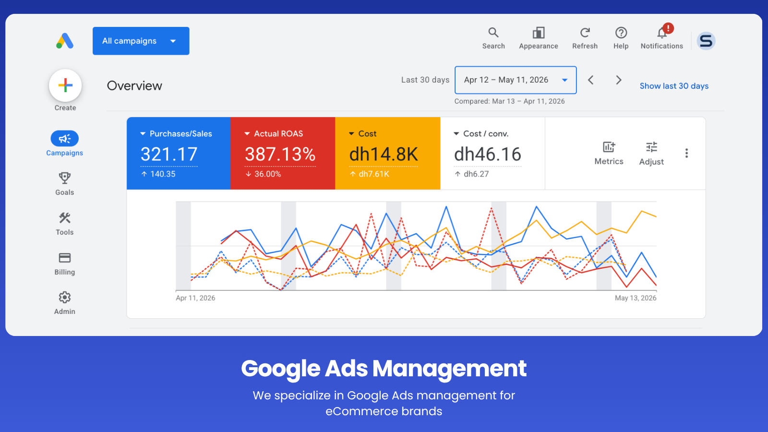
Task: Go to previous date period arrow
Action: [591, 80]
